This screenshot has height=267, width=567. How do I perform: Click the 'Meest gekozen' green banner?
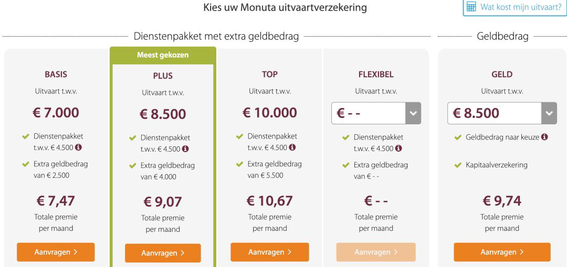pos(163,55)
